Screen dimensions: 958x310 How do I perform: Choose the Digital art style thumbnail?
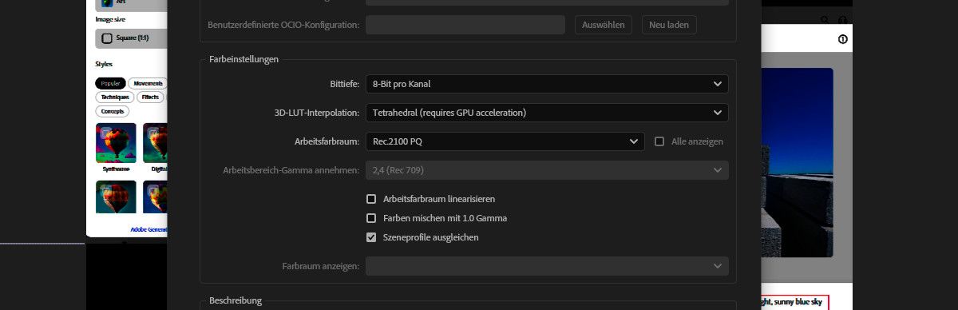(x=156, y=143)
